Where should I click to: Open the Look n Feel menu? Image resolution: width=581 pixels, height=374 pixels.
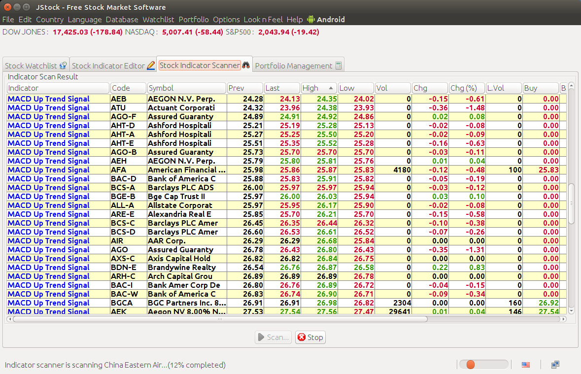click(263, 20)
